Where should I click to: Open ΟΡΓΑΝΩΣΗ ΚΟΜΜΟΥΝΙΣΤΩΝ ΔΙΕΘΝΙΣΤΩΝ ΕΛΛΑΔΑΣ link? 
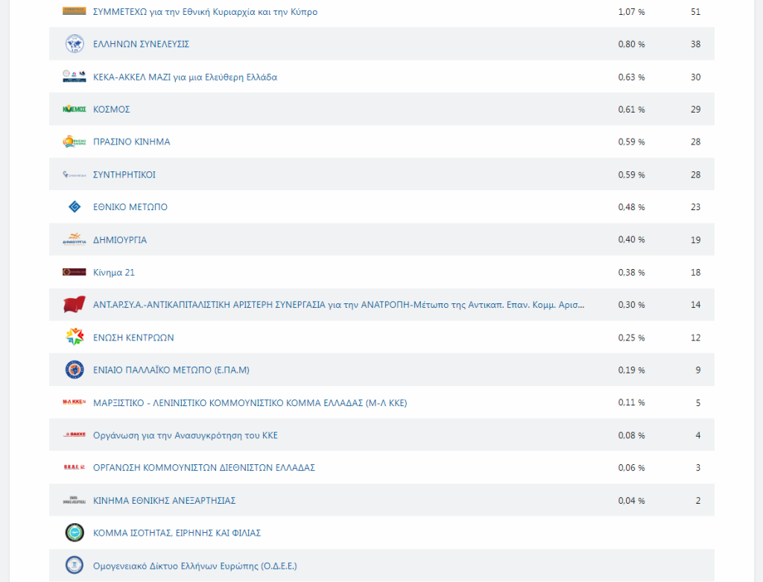(x=203, y=468)
